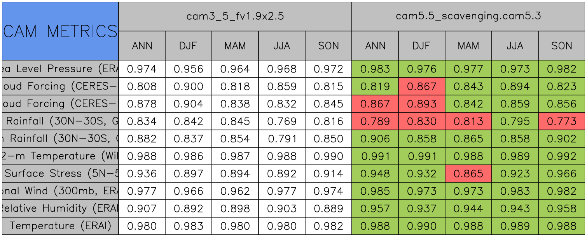Click the Surface Stress row label

point(60,173)
